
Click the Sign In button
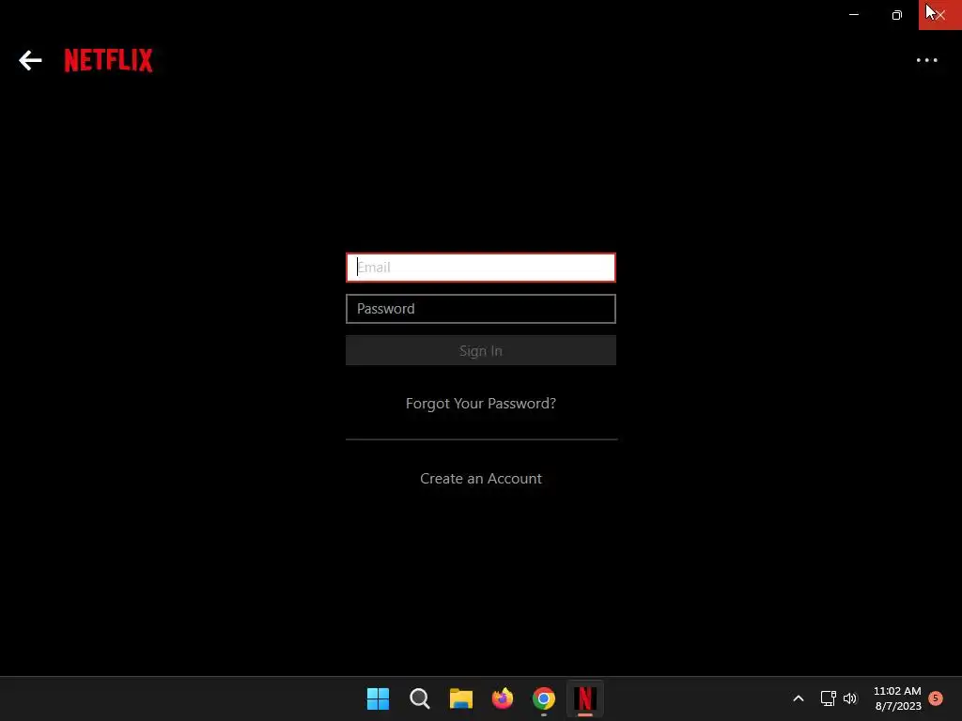tap(480, 350)
